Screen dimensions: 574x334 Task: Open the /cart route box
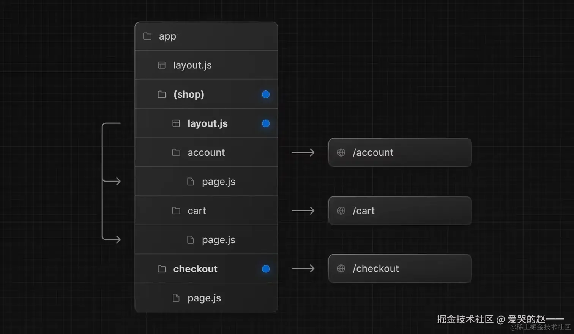tap(400, 211)
